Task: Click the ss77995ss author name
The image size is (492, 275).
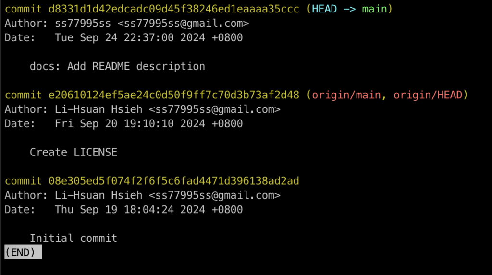Action: point(83,24)
